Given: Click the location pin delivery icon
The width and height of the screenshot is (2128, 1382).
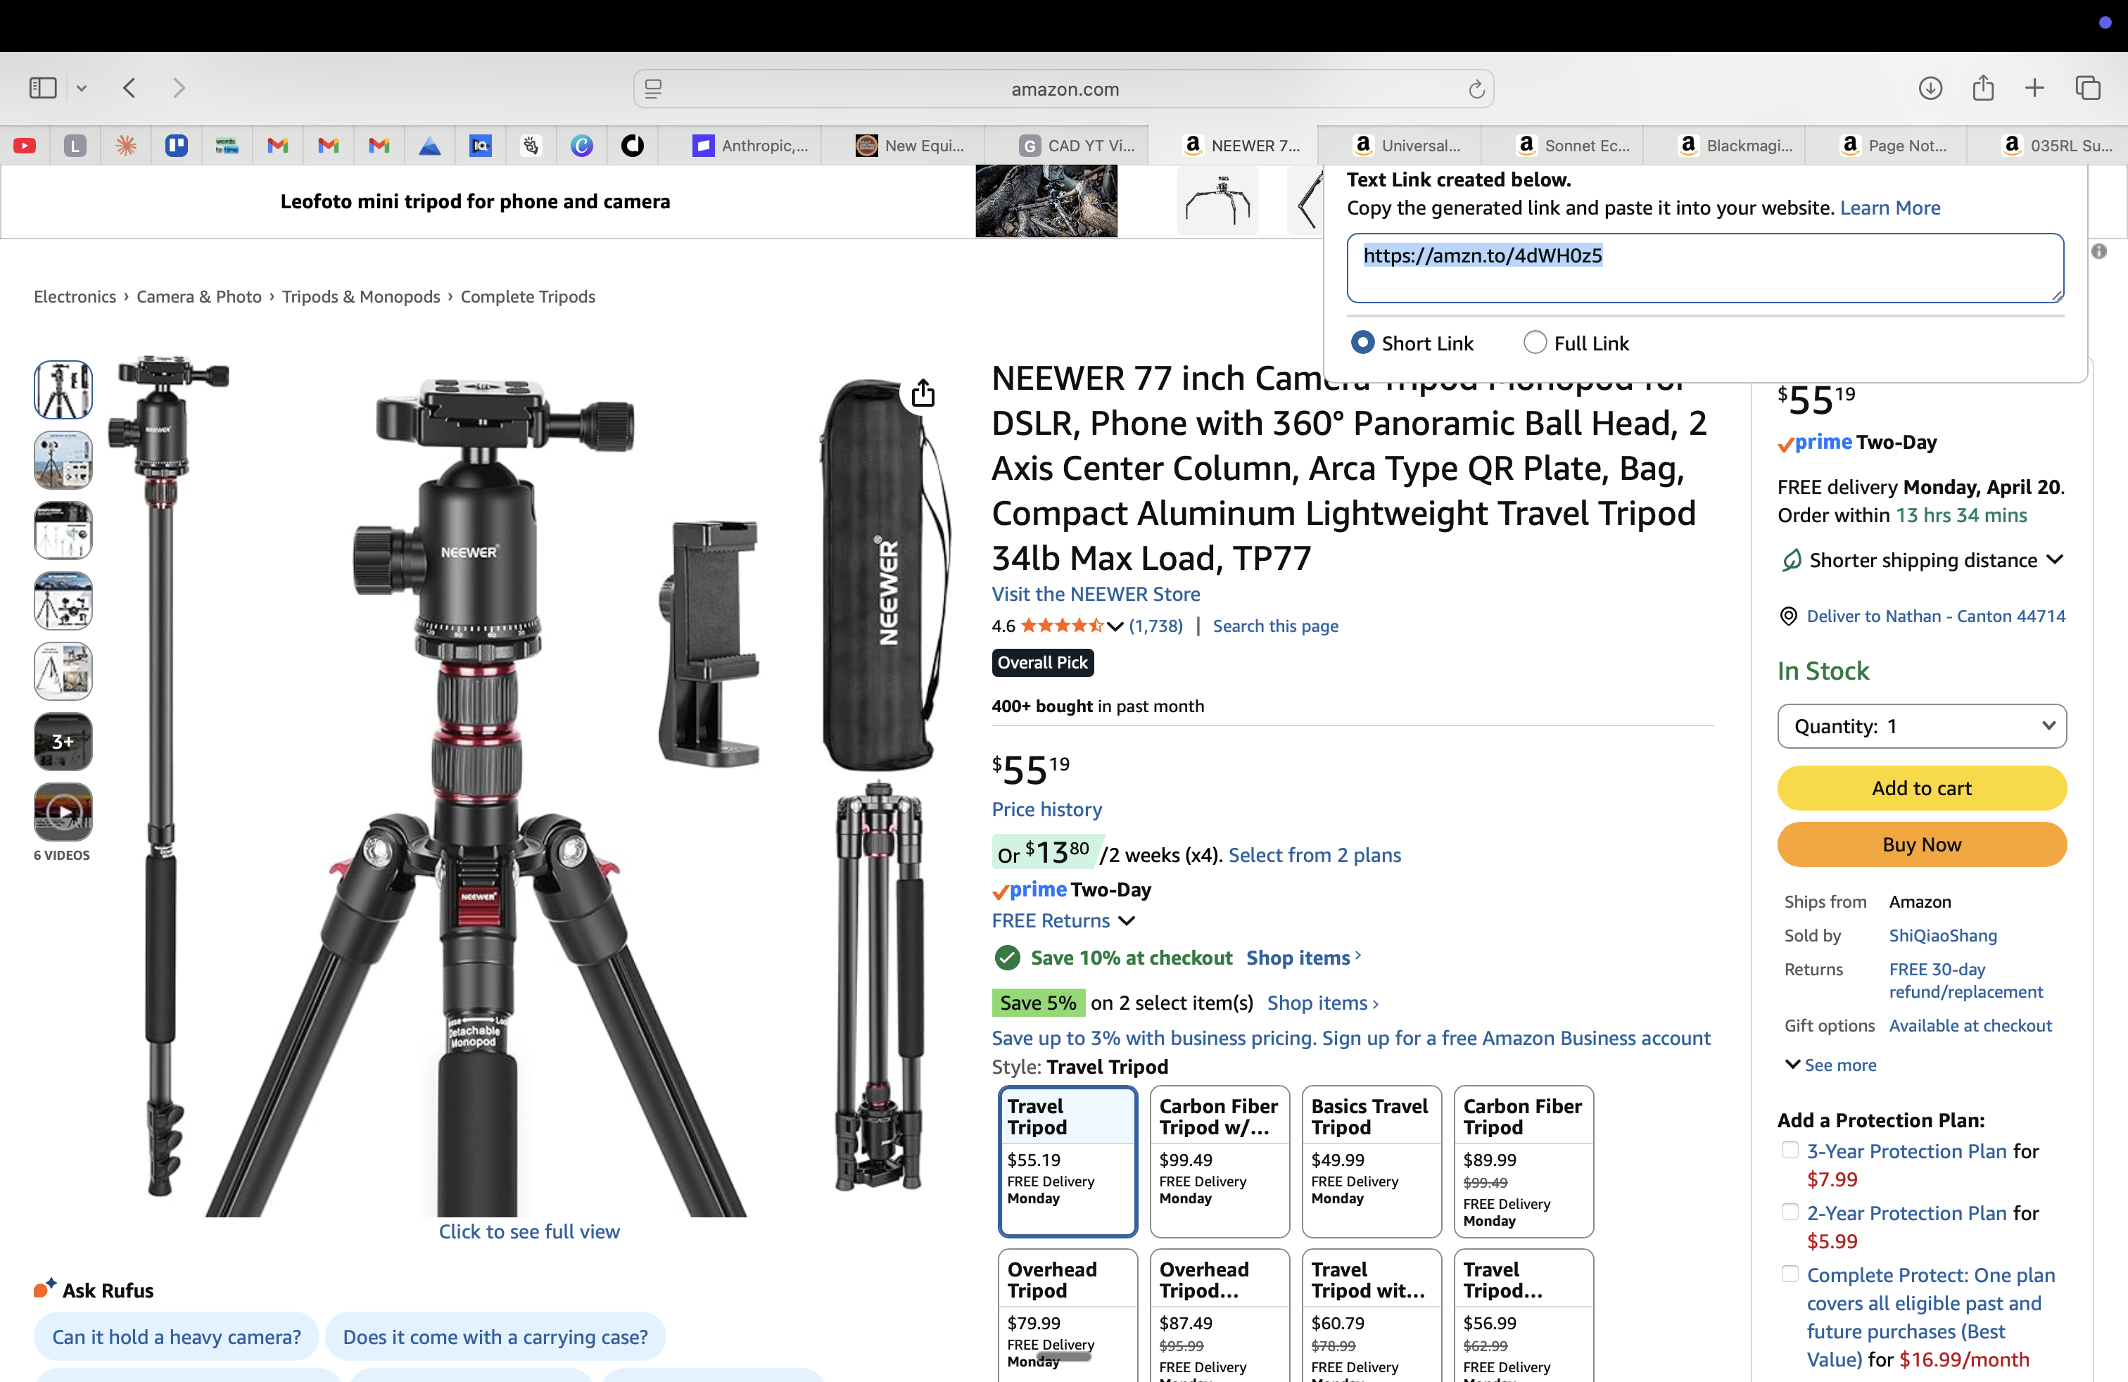Looking at the screenshot, I should [x=1788, y=616].
